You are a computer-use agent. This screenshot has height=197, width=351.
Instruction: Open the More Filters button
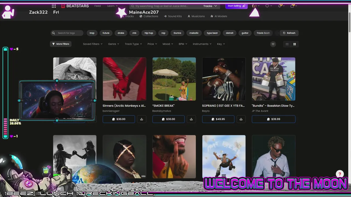[x=61, y=44]
